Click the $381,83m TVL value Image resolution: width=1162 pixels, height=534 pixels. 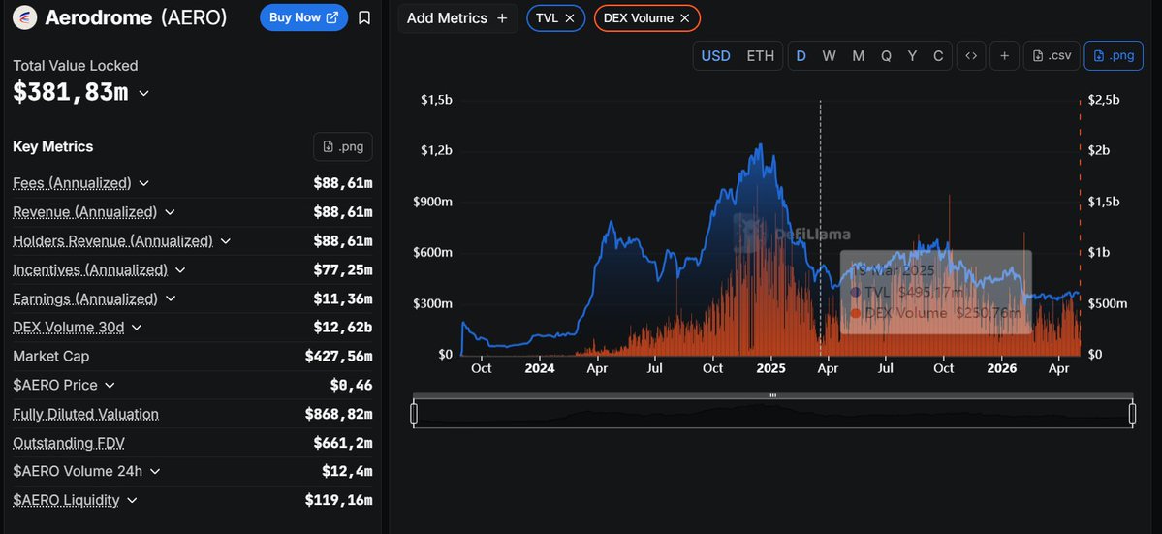click(x=71, y=93)
